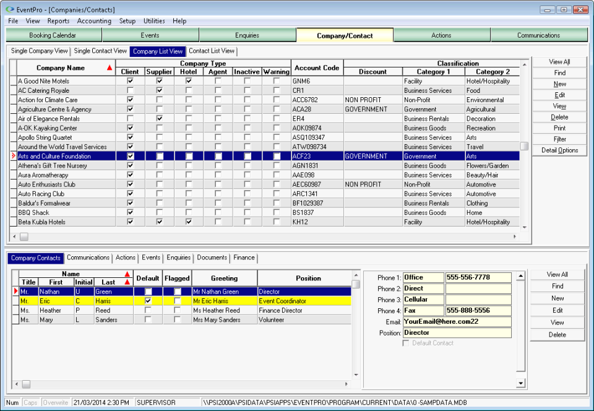The height and width of the screenshot is (411, 594).
Task: Select the Athena's Gift Tree Nursery row
Action: 264,165
